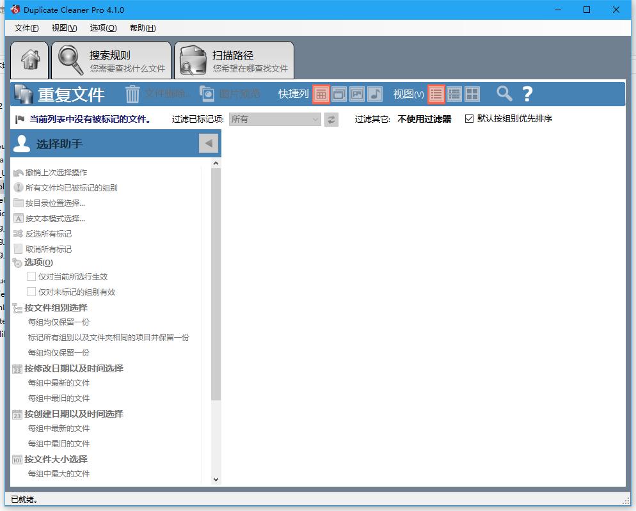The height and width of the screenshot is (511, 636).
Task: Select the tiled view layout icon
Action: click(472, 93)
